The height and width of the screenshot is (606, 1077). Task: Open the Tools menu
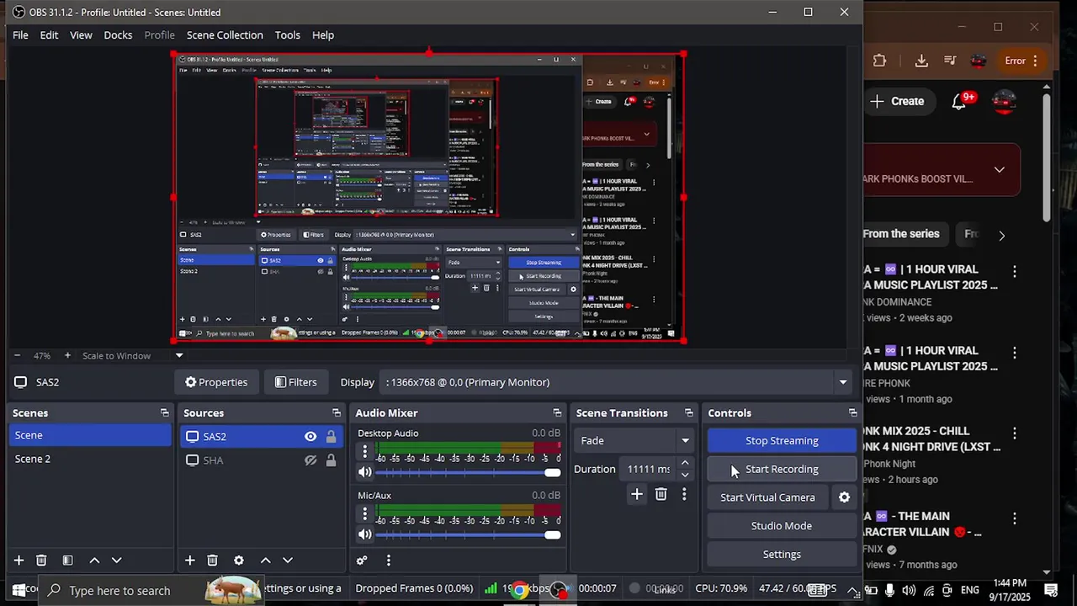point(287,35)
